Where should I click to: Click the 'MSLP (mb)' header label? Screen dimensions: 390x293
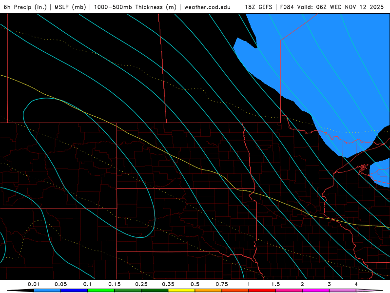click(x=70, y=7)
